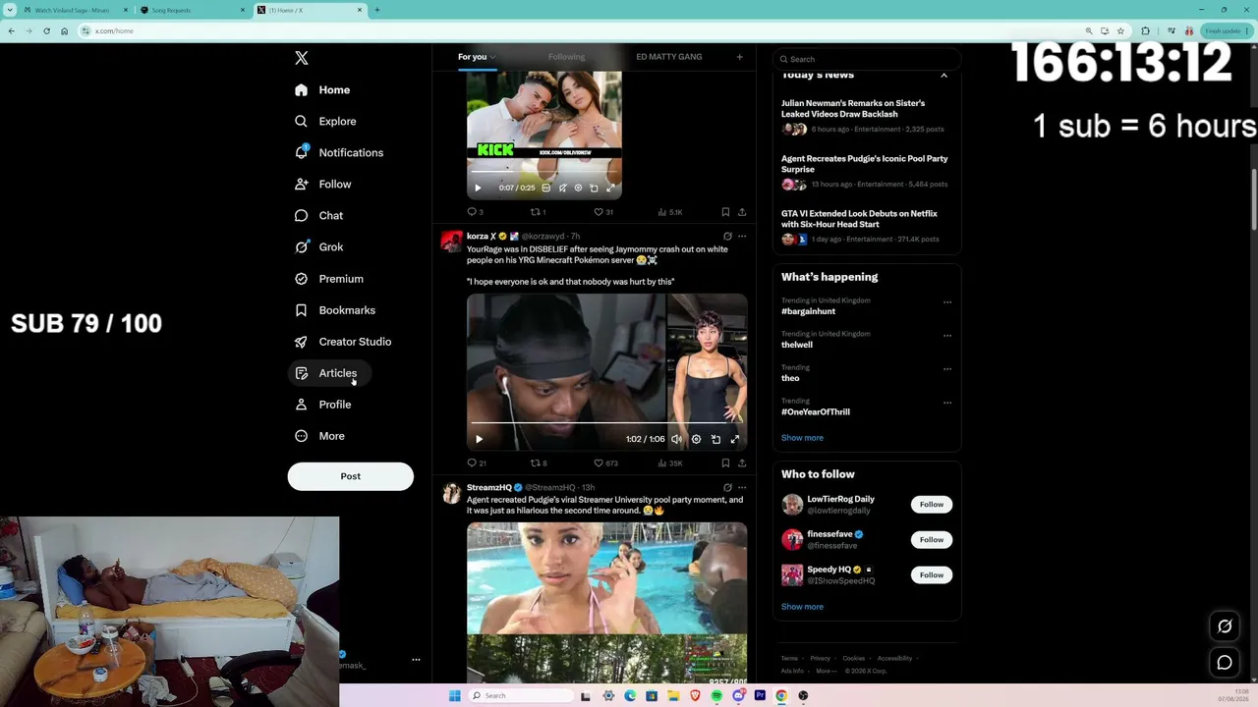Open floating chat messages button
The height and width of the screenshot is (707, 1258).
point(1225,663)
